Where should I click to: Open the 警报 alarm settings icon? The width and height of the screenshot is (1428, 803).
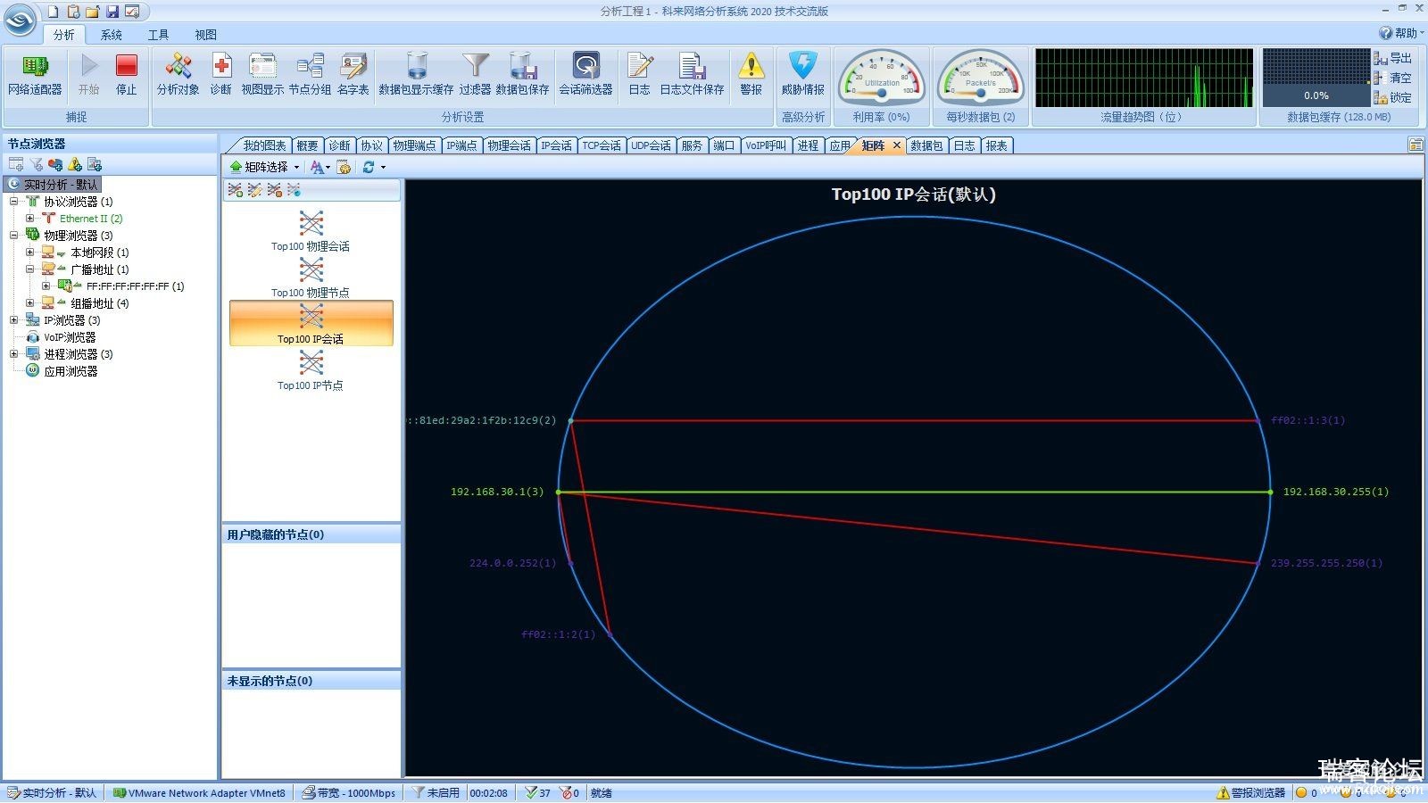[751, 75]
